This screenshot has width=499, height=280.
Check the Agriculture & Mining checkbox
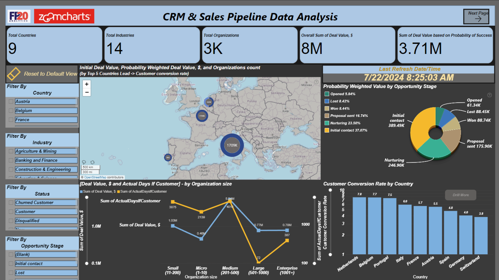11,151
